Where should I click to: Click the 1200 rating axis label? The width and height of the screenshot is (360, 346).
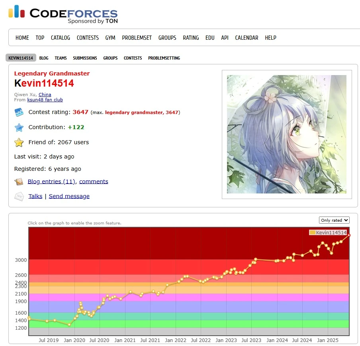pos(21,328)
